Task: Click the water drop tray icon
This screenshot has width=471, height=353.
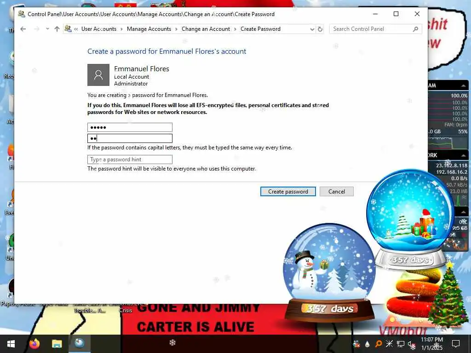Action: click(368, 344)
